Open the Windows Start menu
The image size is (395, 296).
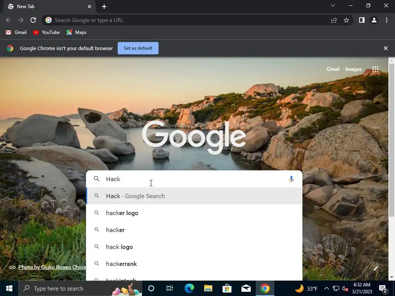point(9,288)
